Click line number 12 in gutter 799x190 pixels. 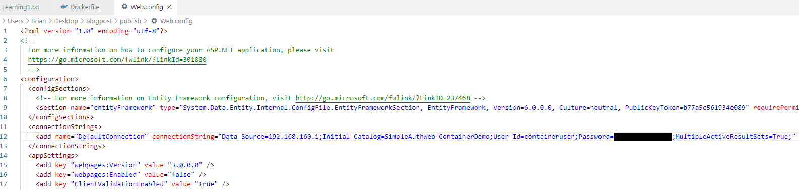[x=4, y=137]
